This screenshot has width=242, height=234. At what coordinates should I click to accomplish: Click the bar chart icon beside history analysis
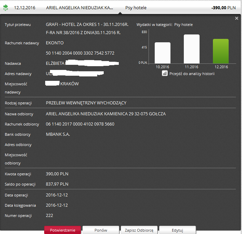click(x=165, y=73)
